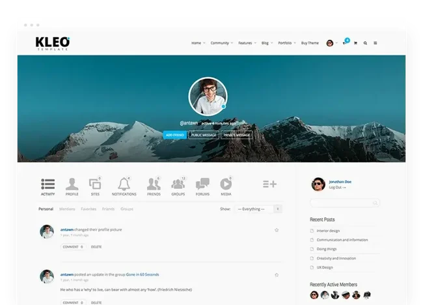Click the Private Message button
The image size is (423, 305).
pos(237,135)
